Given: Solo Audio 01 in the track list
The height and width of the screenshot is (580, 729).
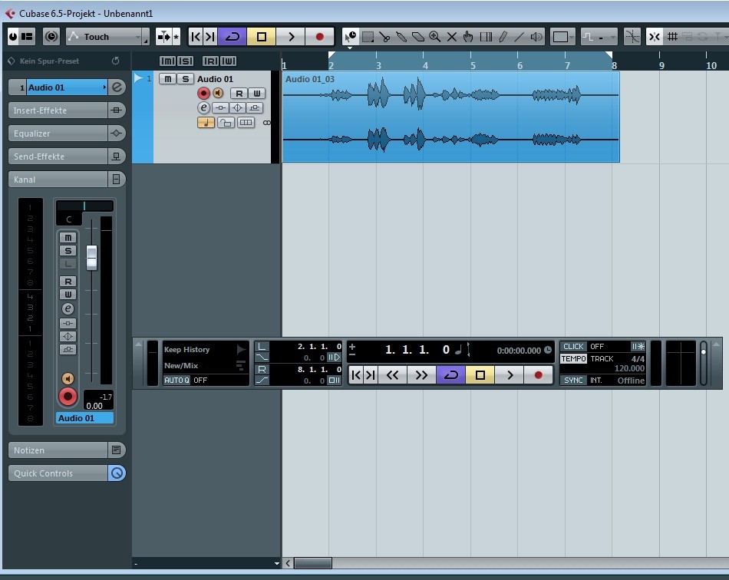Looking at the screenshot, I should click(184, 79).
